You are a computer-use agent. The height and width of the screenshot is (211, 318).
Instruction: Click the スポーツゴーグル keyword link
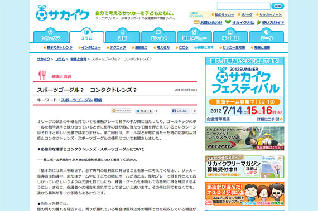tap(76, 100)
